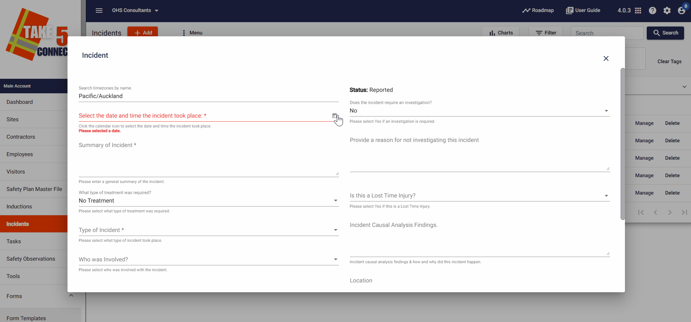This screenshot has height=322, width=691.
Task: Open the apps grid icon
Action: coord(638,11)
